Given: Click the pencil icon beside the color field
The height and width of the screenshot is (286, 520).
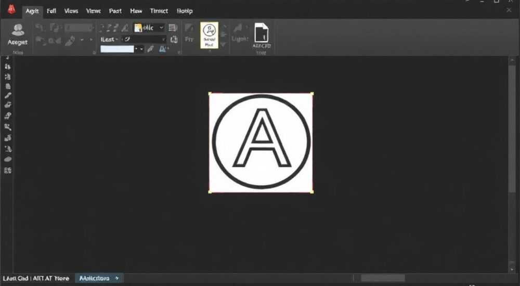Looking at the screenshot, I should pyautogui.click(x=151, y=49).
